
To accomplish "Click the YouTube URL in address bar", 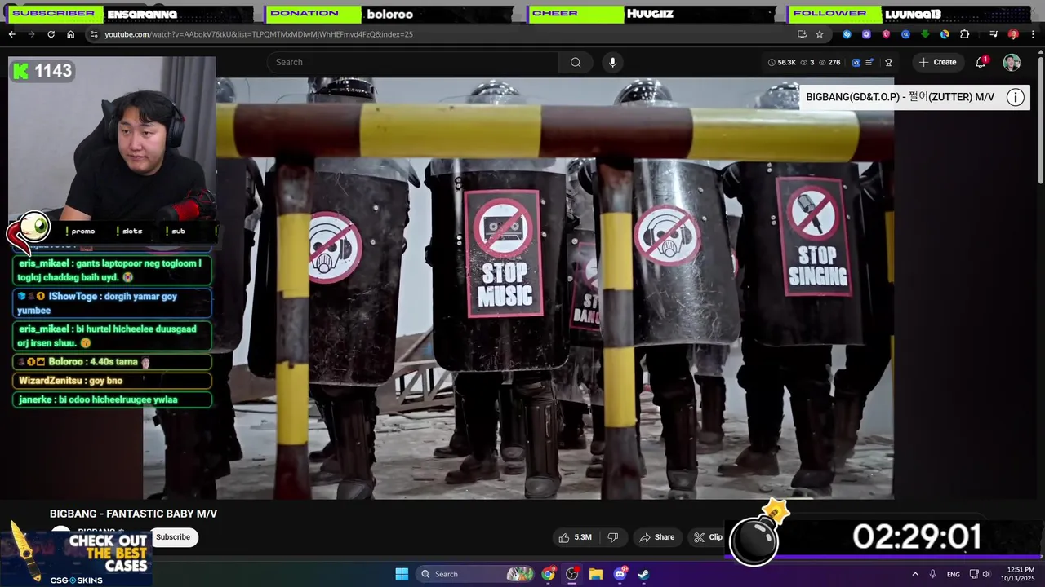I will tap(258, 34).
